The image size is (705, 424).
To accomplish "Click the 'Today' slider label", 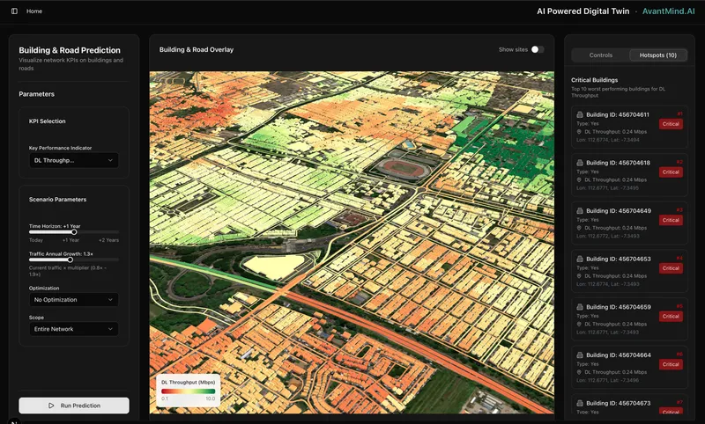I will tap(36, 240).
